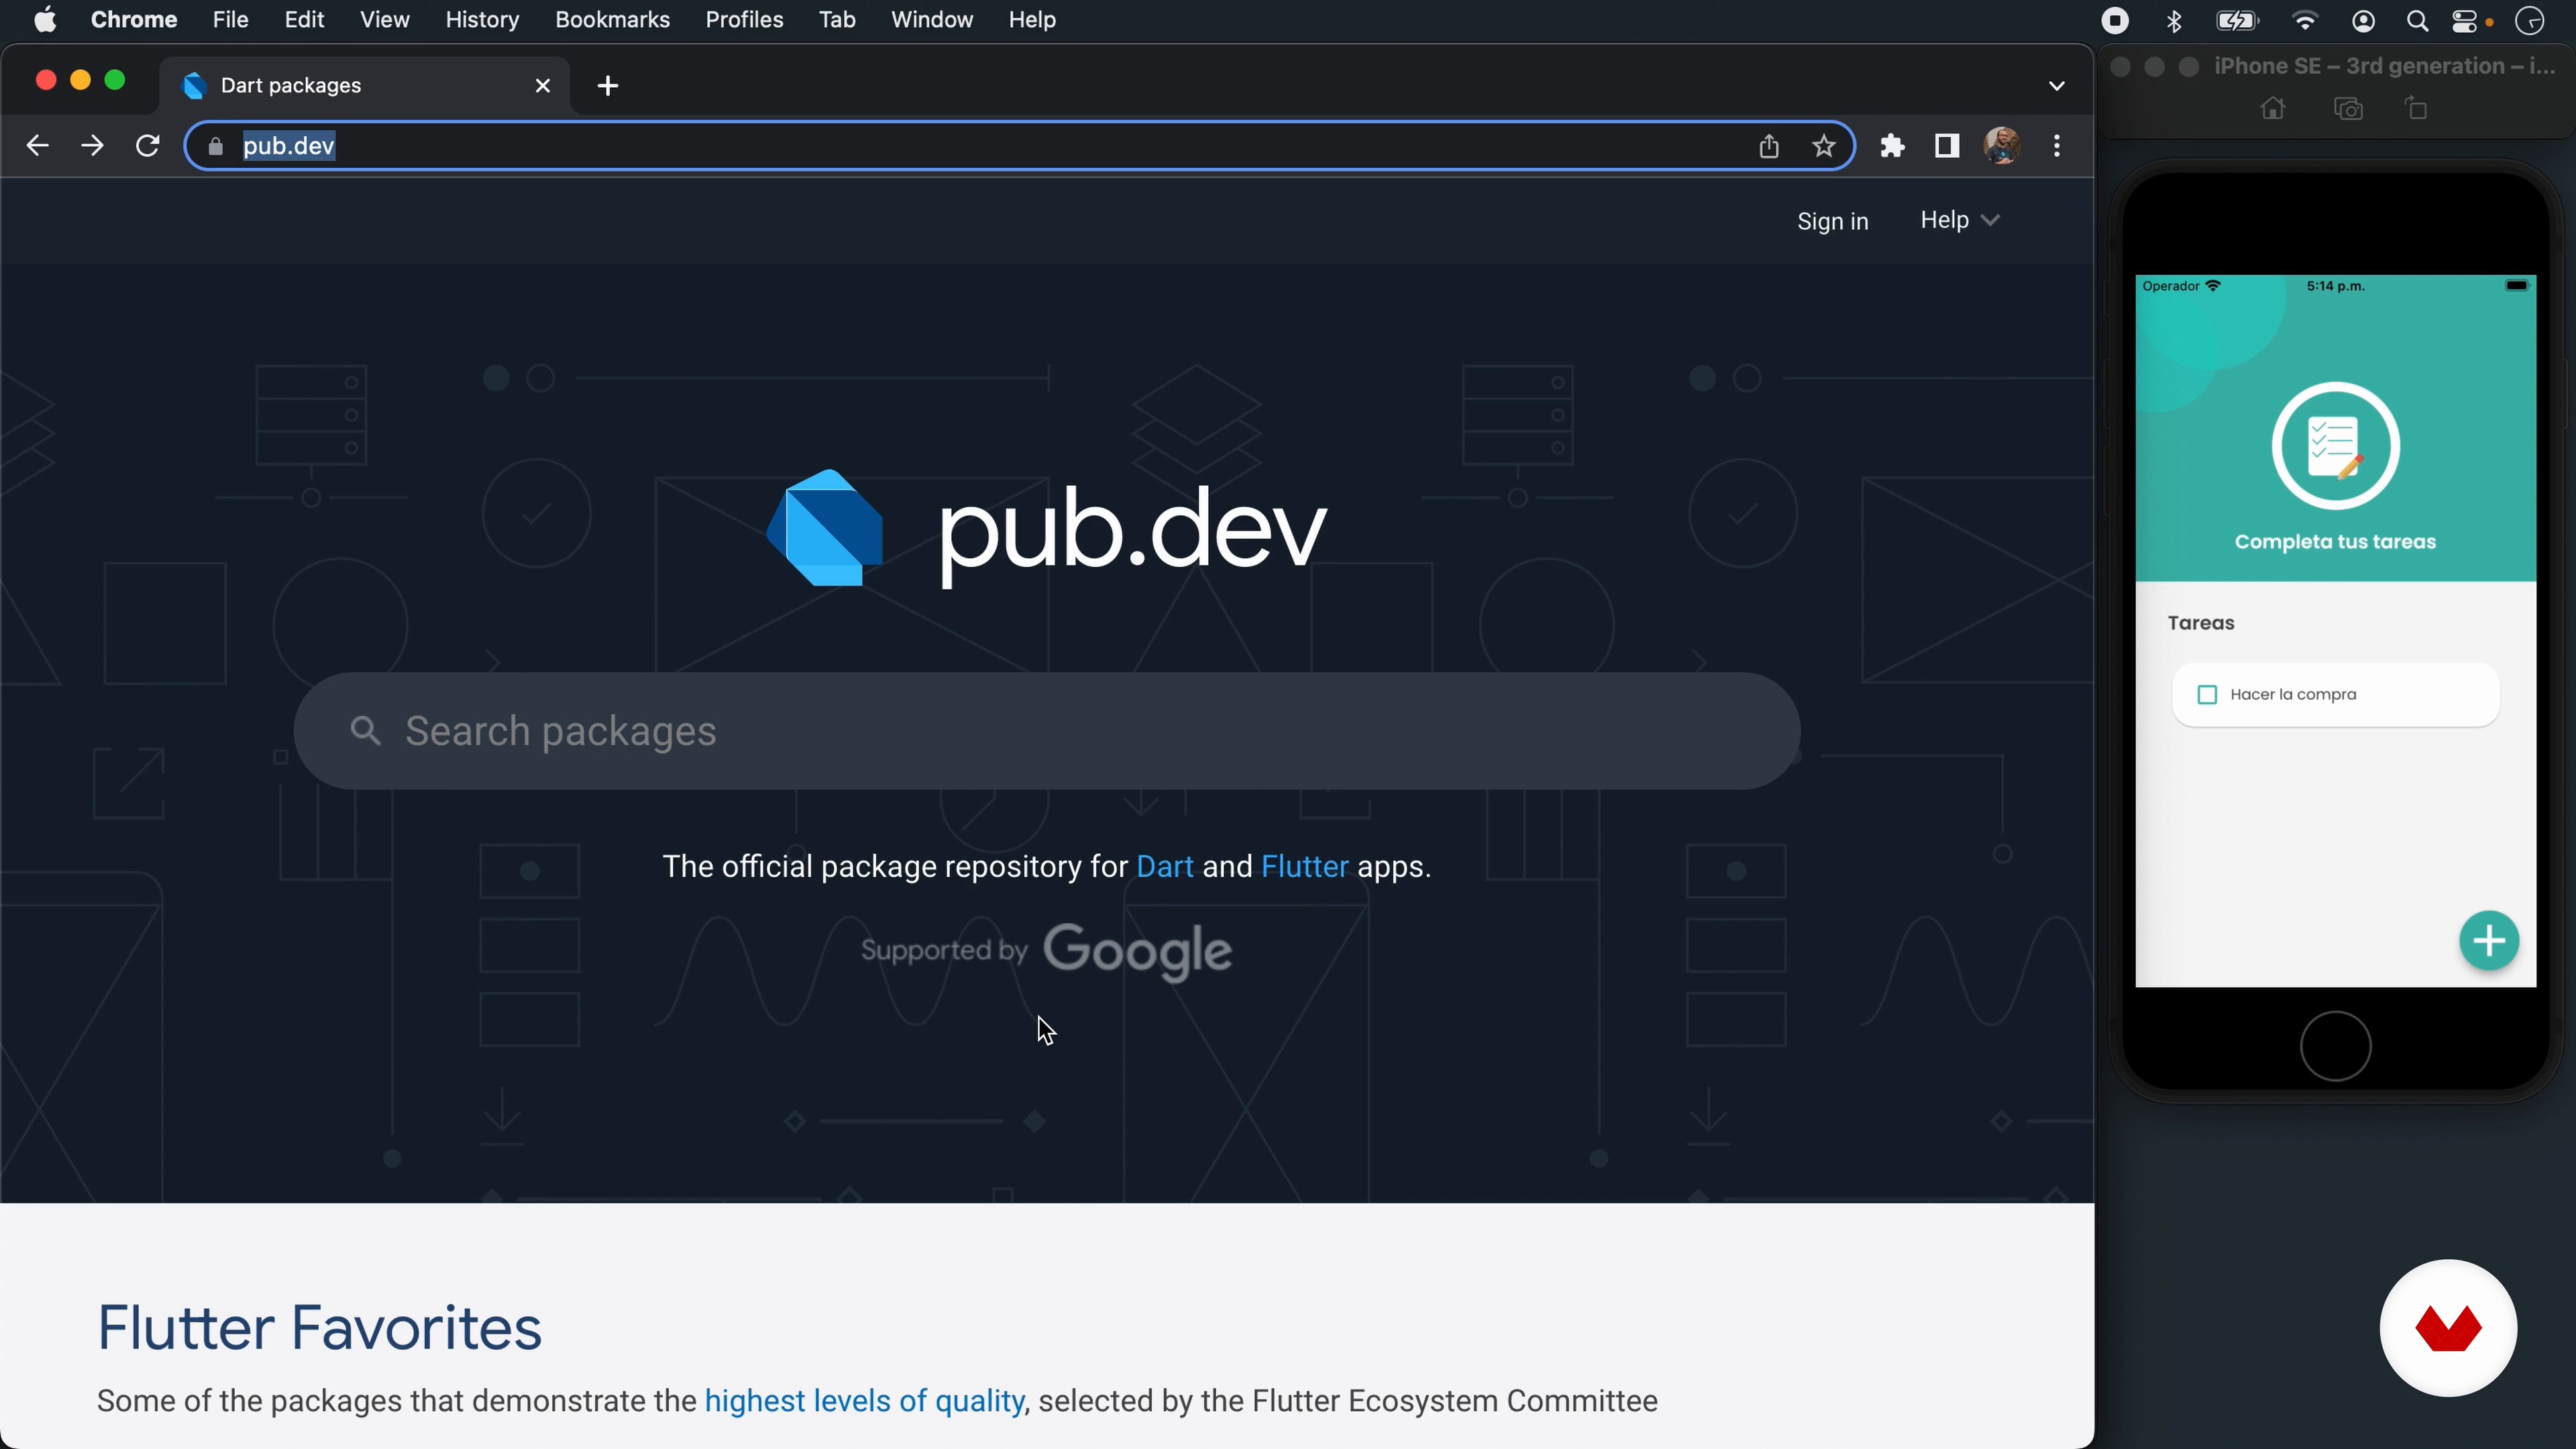The image size is (2576, 1449).
Task: Toggle Chrome side panel
Action: point(1946,146)
